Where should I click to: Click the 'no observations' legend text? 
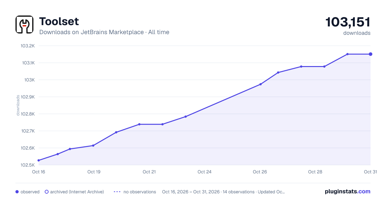(140, 192)
